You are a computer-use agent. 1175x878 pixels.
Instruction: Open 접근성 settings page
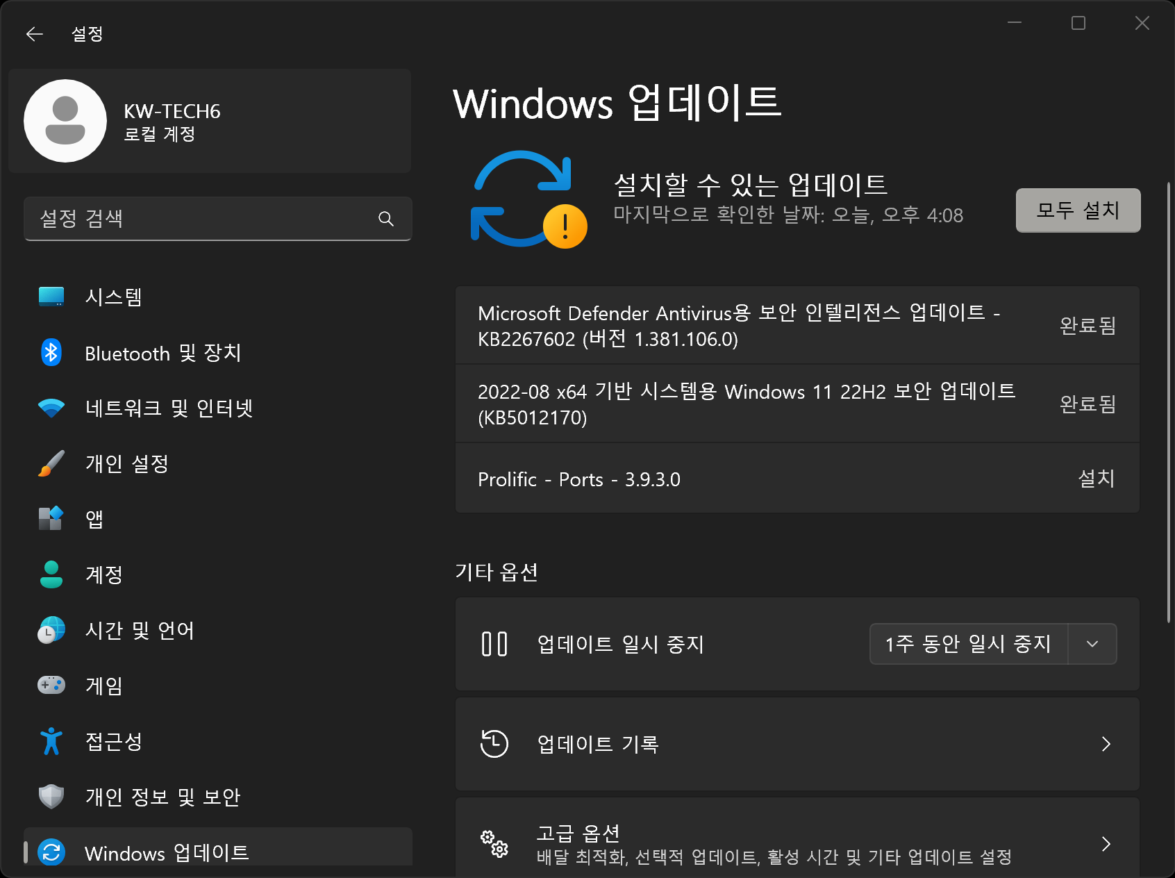tap(218, 741)
